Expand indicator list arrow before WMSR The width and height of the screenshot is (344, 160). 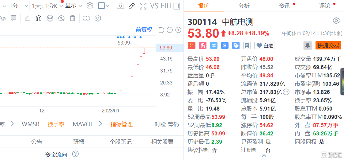12,124
